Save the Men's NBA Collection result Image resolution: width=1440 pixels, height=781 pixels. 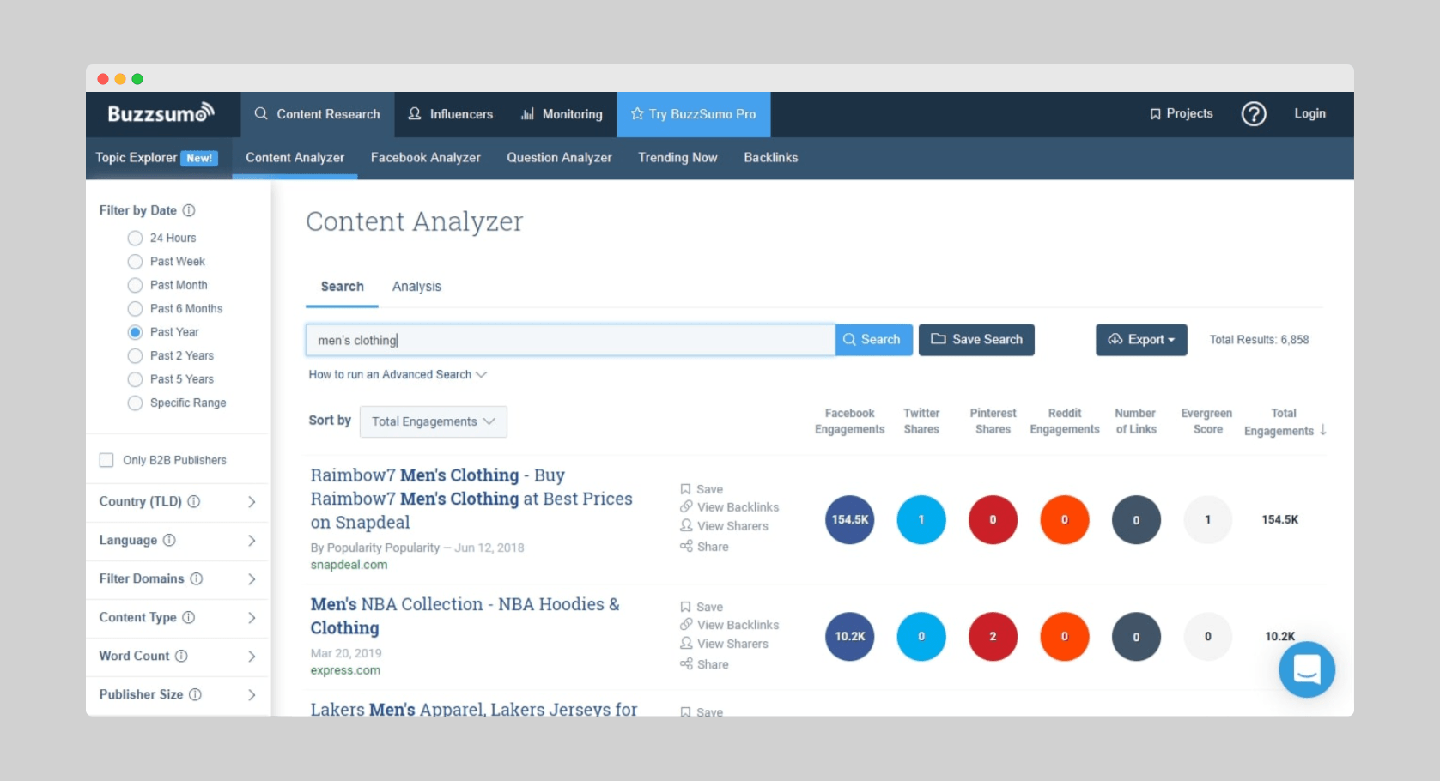coord(702,607)
